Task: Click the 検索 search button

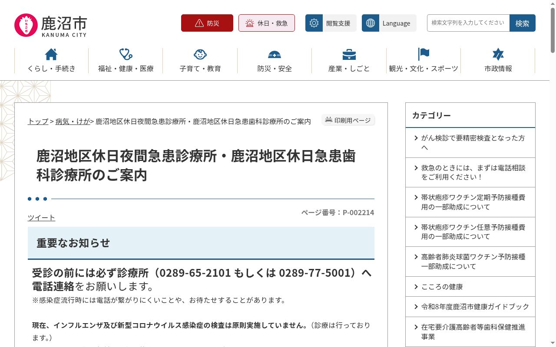Action: tap(523, 23)
